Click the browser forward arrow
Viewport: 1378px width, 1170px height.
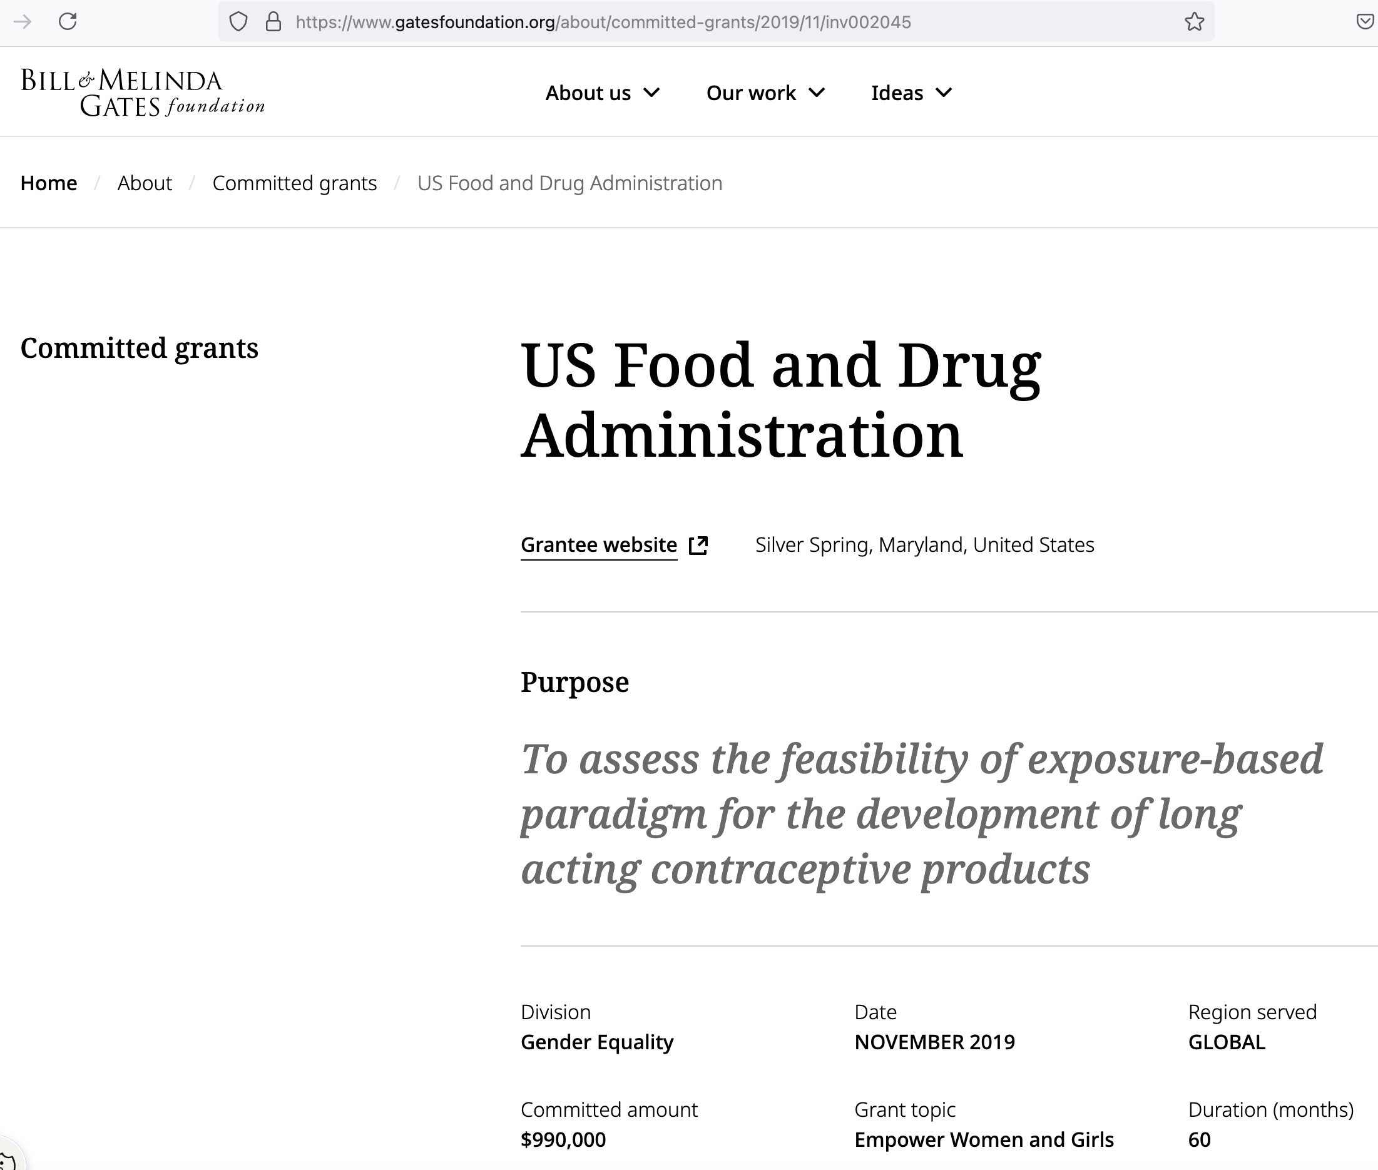[x=23, y=22]
